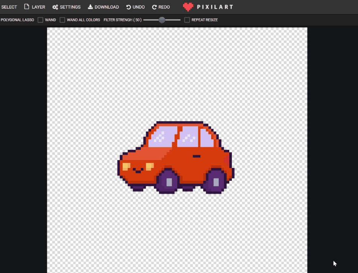Screen dimensions: 358x273
Task: Click the Polygonal Lasso label
Action: pyautogui.click(x=17, y=20)
